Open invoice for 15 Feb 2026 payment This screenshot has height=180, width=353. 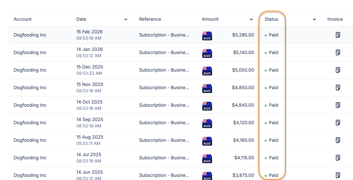pyautogui.click(x=338, y=35)
